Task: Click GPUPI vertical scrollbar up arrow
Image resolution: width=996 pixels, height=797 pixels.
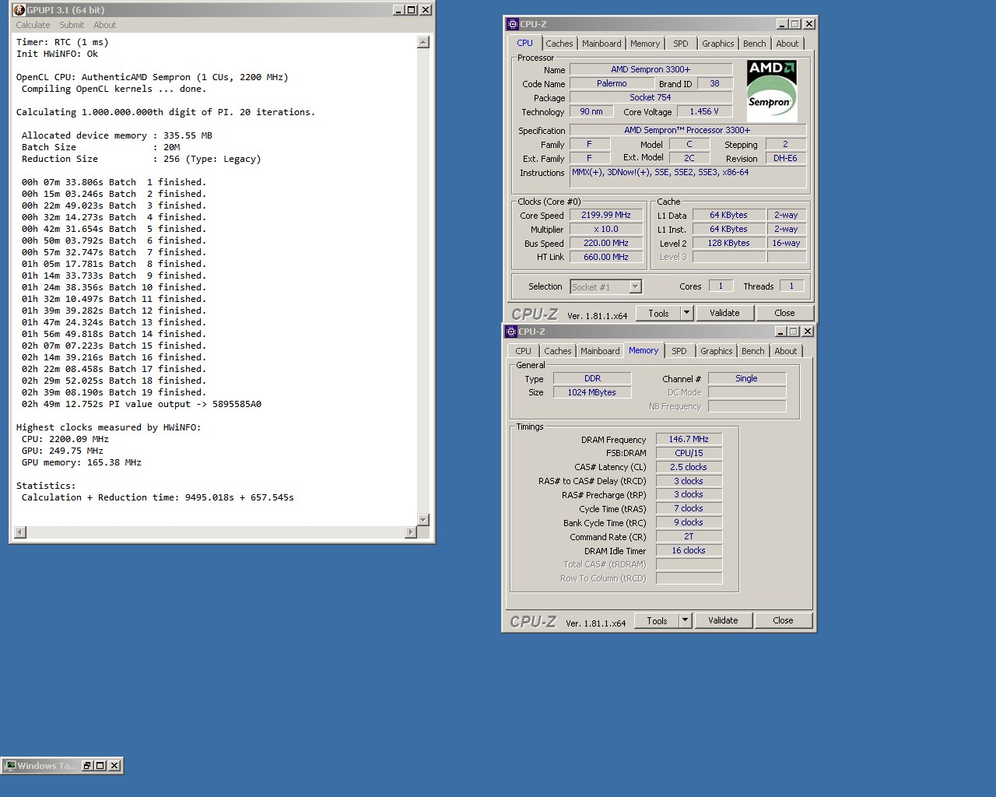Action: [423, 42]
